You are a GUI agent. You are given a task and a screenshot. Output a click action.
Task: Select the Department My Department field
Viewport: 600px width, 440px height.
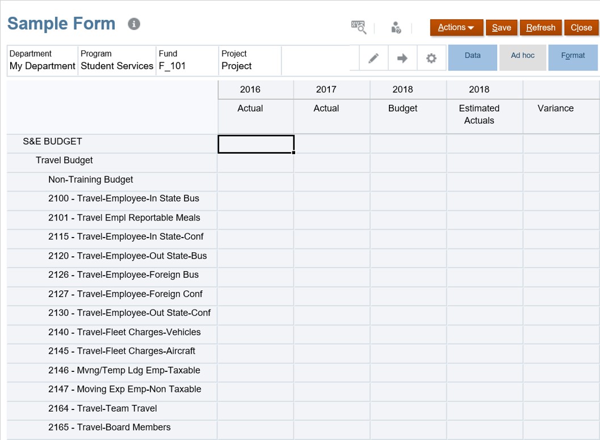pos(43,61)
